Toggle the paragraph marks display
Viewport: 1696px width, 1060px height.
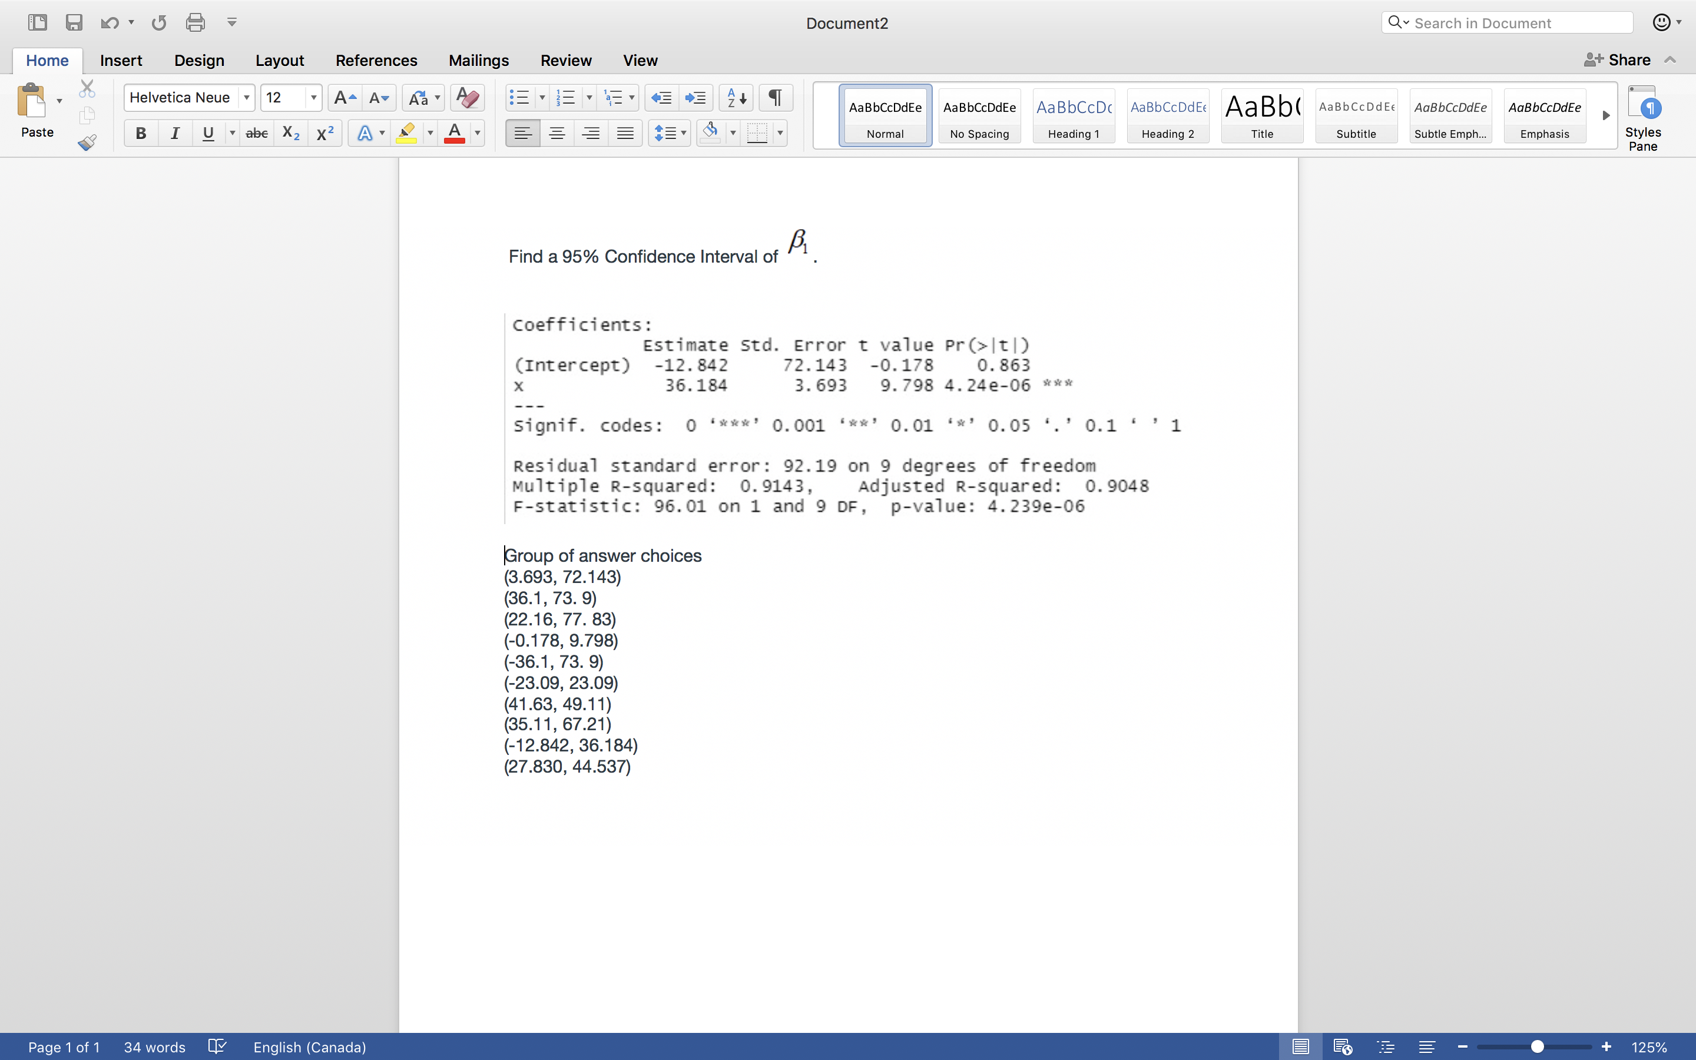tap(774, 97)
